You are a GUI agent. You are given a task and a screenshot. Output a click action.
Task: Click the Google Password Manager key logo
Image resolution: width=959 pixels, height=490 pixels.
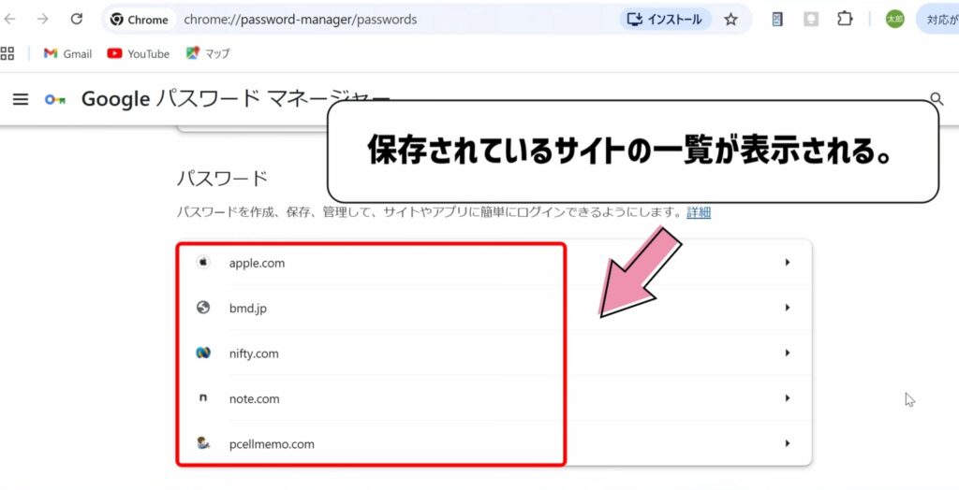pos(55,99)
